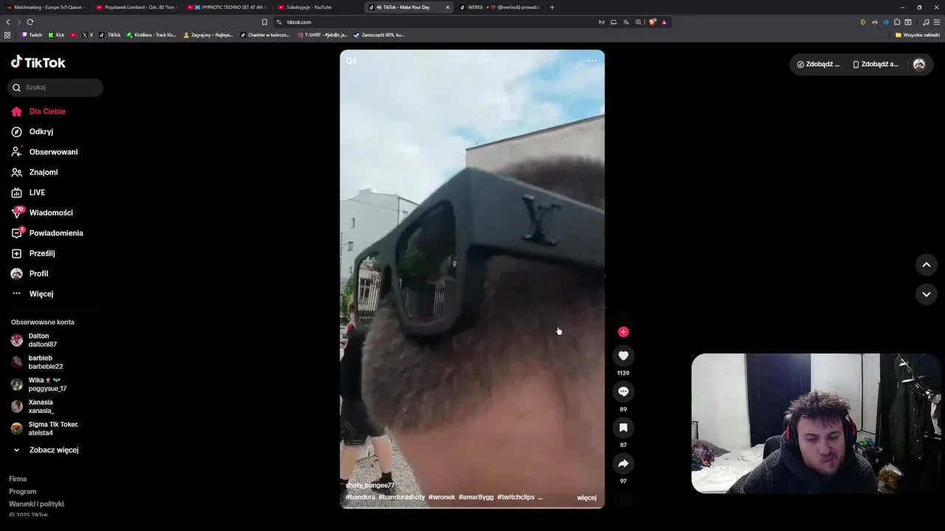Click the Firma footer link
Screen dimensions: 945x531
click(18, 479)
